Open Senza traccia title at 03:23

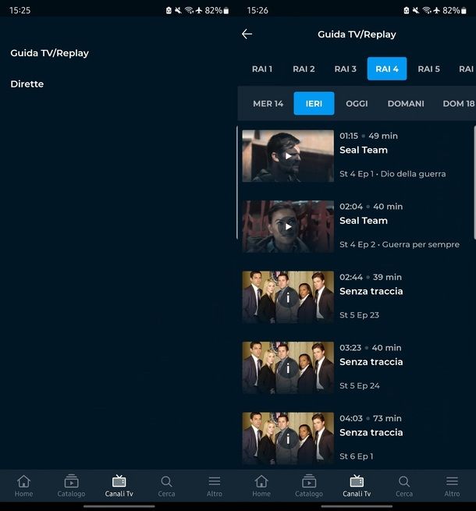click(371, 362)
